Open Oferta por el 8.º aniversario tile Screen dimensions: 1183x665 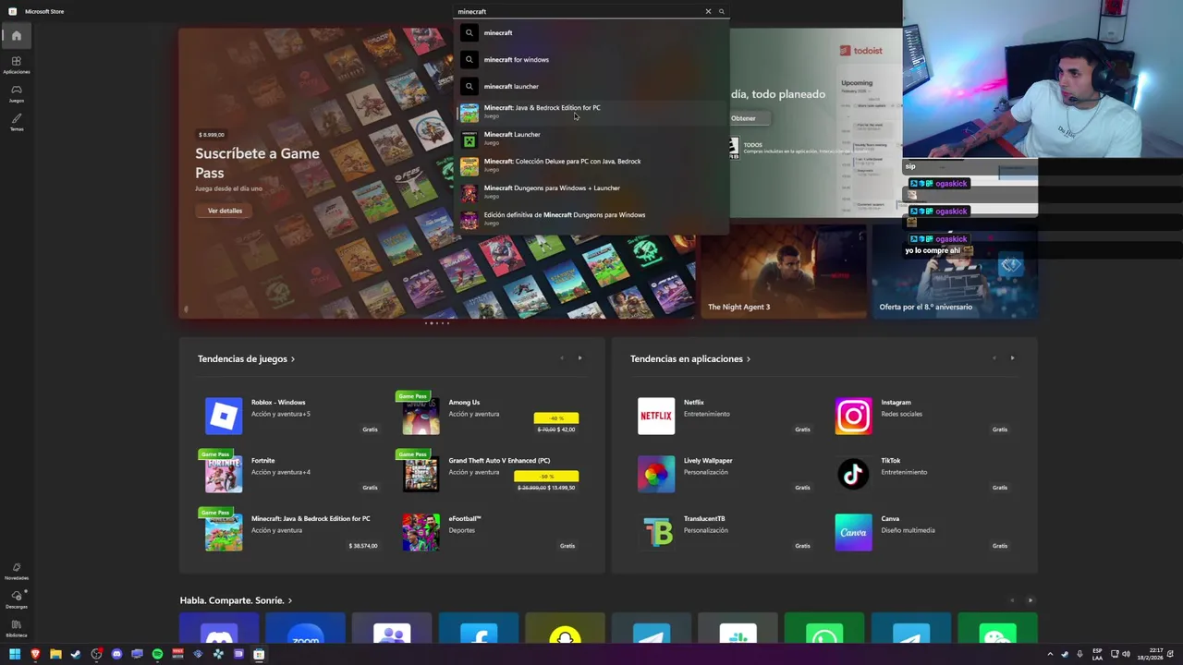point(955,270)
